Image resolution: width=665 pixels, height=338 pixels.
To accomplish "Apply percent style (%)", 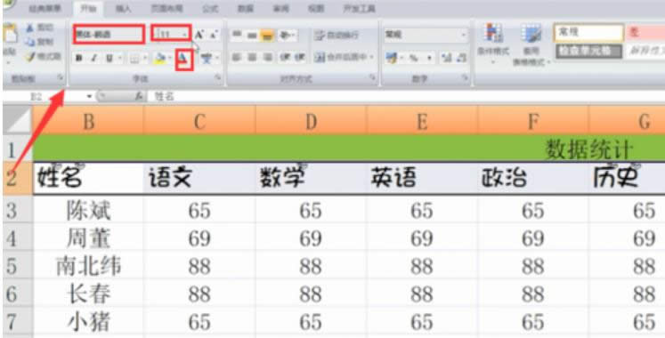I will (413, 59).
